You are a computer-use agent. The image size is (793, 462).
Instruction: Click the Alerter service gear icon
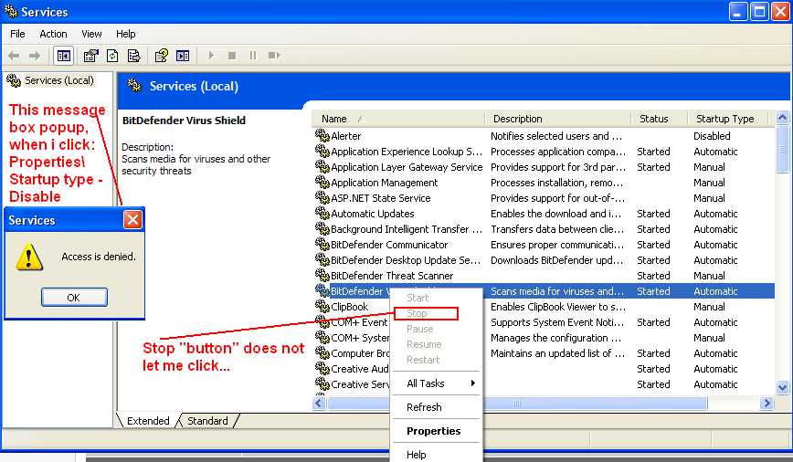pyautogui.click(x=322, y=135)
